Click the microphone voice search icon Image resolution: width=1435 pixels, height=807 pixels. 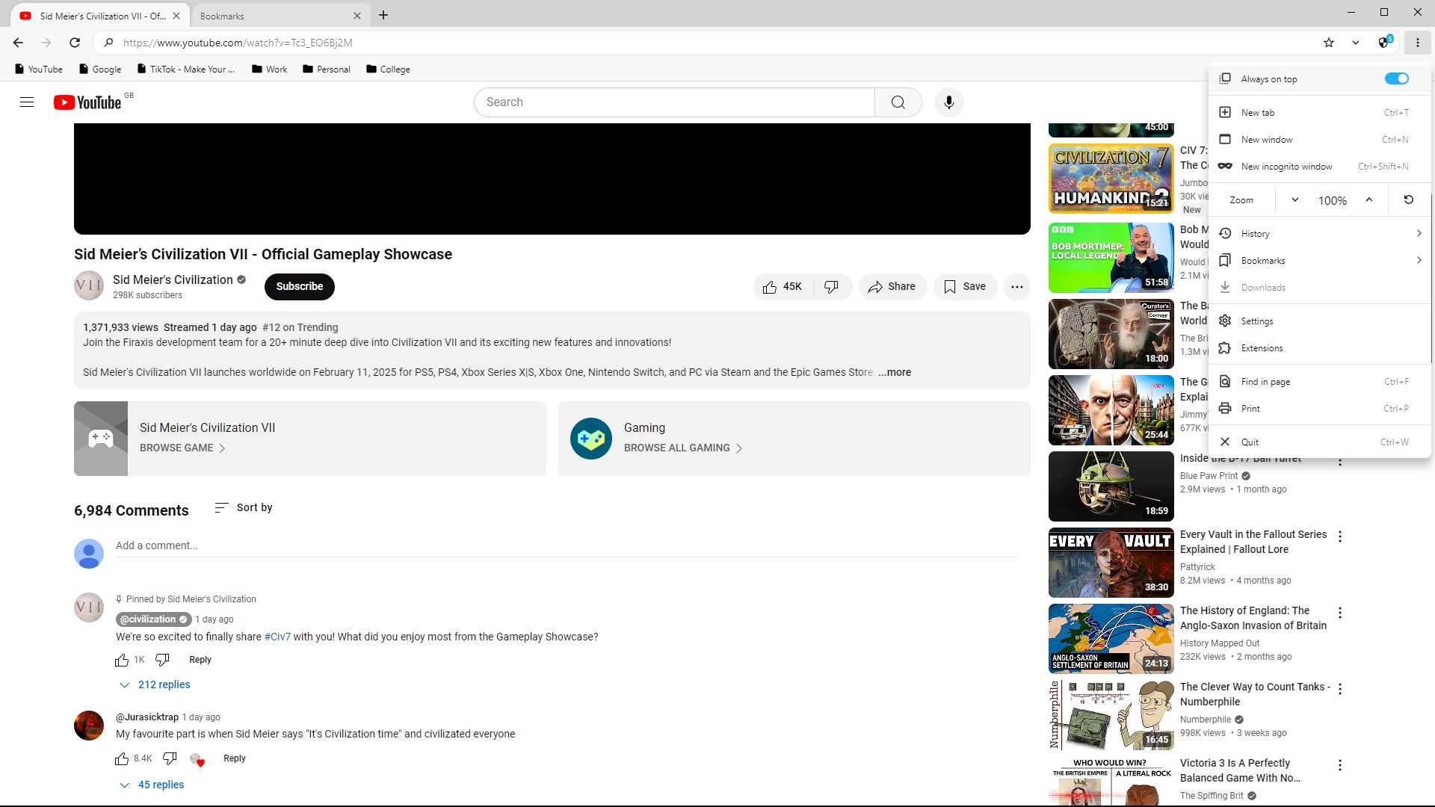(x=948, y=102)
